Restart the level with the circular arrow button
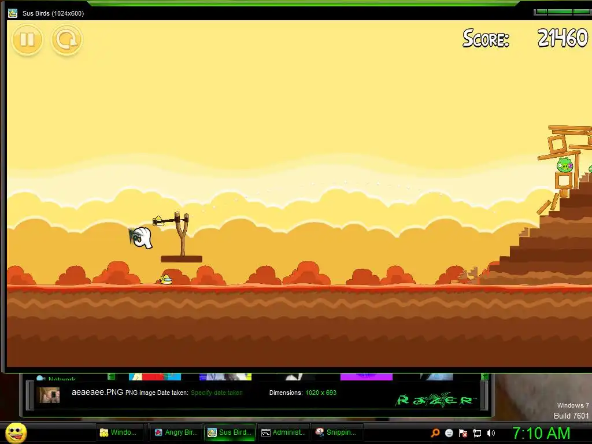The height and width of the screenshot is (444, 592). coord(66,39)
